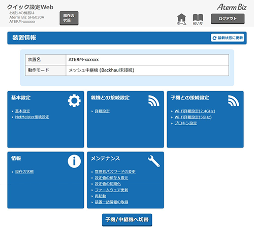Open Wi-Fi詳細設定(5GHz) link
Image resolution: width=254 pixels, height=228 pixels.
click(x=193, y=117)
